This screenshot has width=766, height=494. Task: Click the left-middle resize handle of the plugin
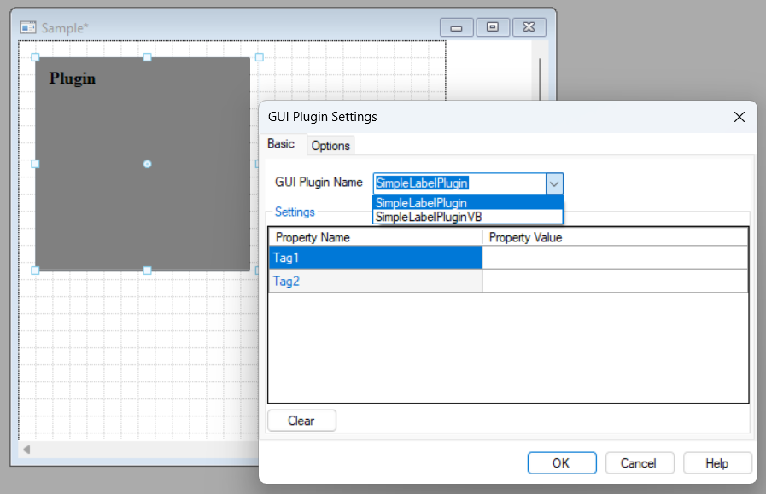click(35, 163)
